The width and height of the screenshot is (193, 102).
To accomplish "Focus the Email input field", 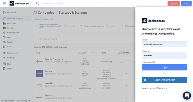I will click(x=164, y=44).
